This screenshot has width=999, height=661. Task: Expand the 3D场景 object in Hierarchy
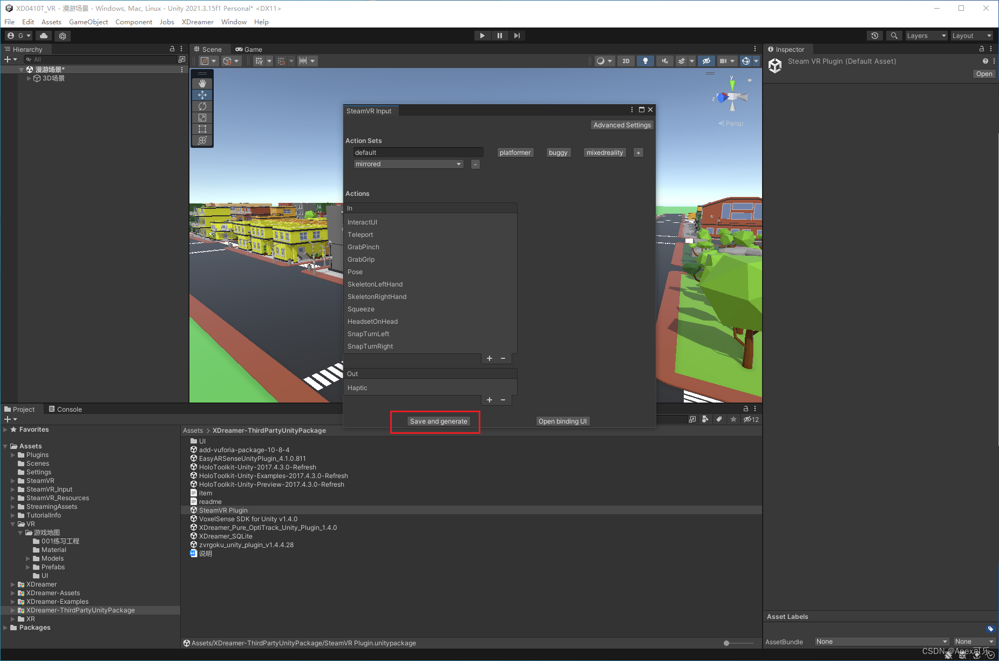pos(29,78)
